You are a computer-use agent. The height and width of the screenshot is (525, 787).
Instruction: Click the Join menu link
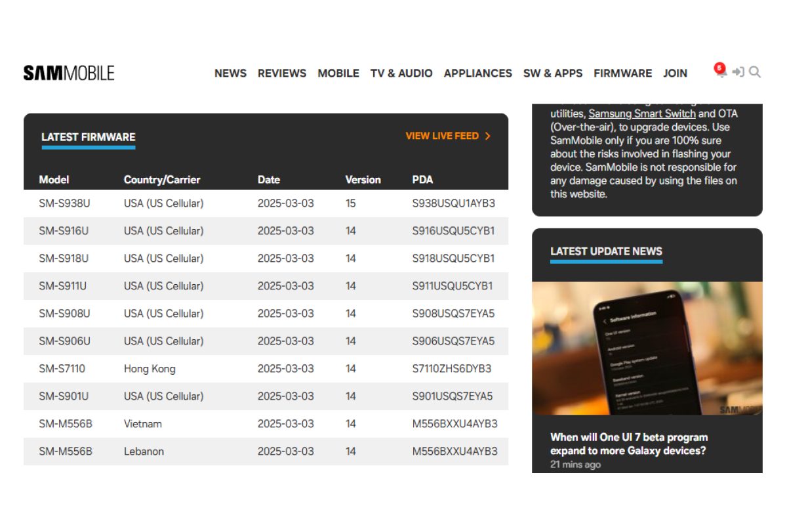pyautogui.click(x=675, y=73)
